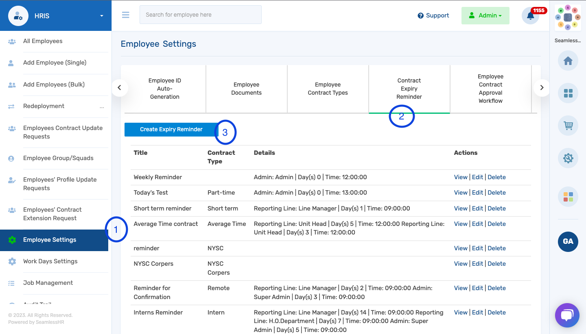Expand the HRIS module dropdown arrow
This screenshot has height=334, width=586.
pos(101,15)
